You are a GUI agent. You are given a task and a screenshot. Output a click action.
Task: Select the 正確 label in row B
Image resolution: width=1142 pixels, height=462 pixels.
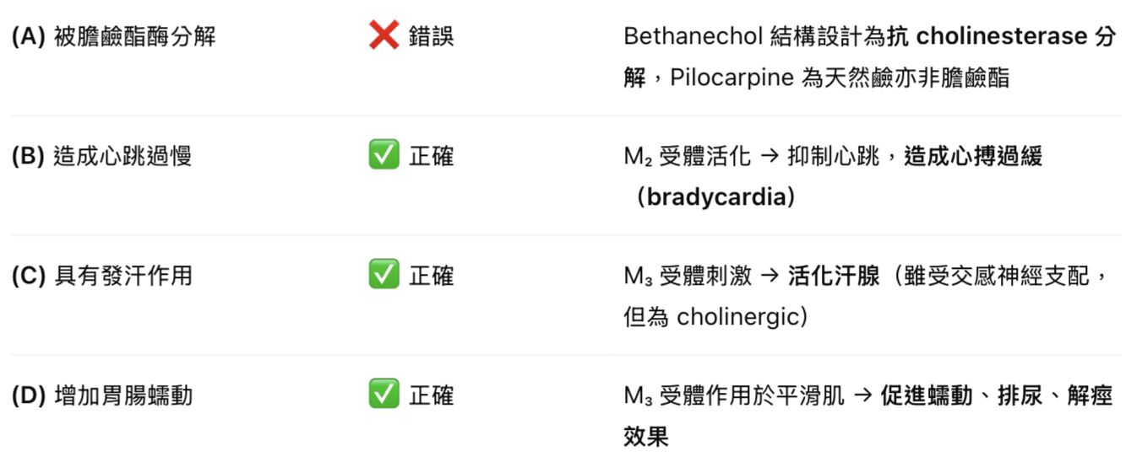pos(431,157)
